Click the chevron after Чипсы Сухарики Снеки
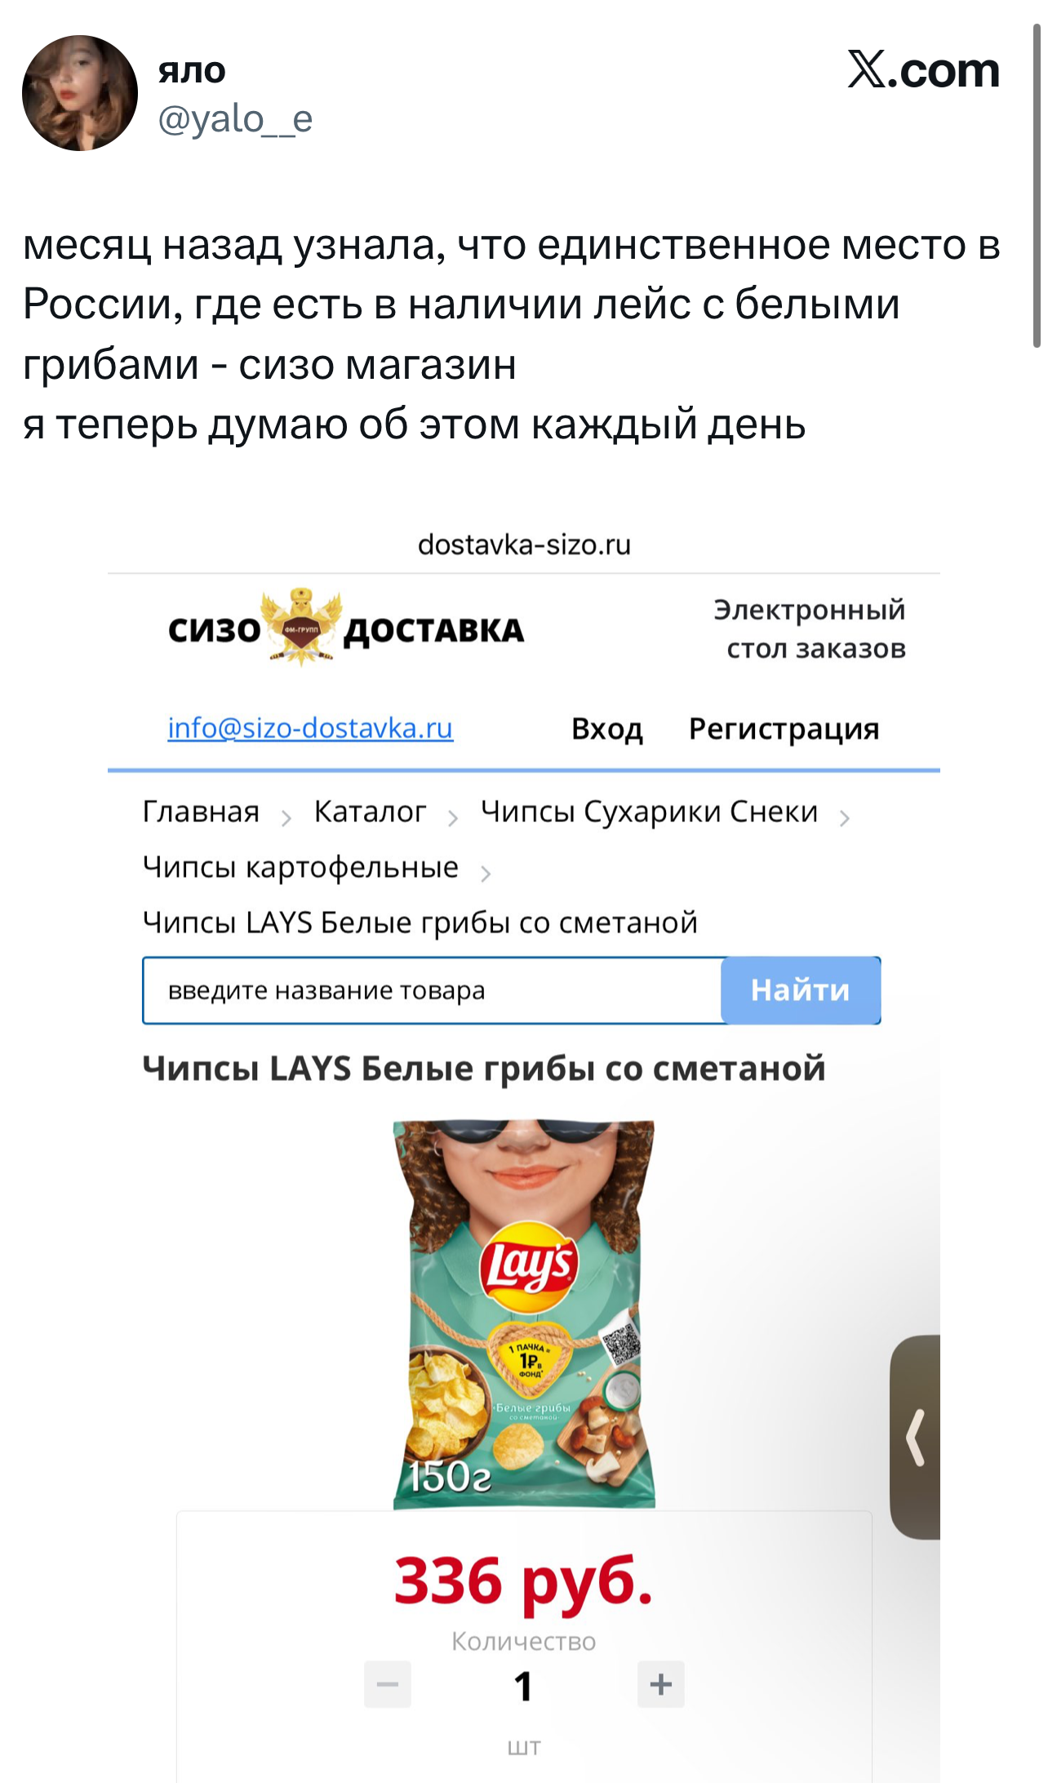 pyautogui.click(x=845, y=818)
